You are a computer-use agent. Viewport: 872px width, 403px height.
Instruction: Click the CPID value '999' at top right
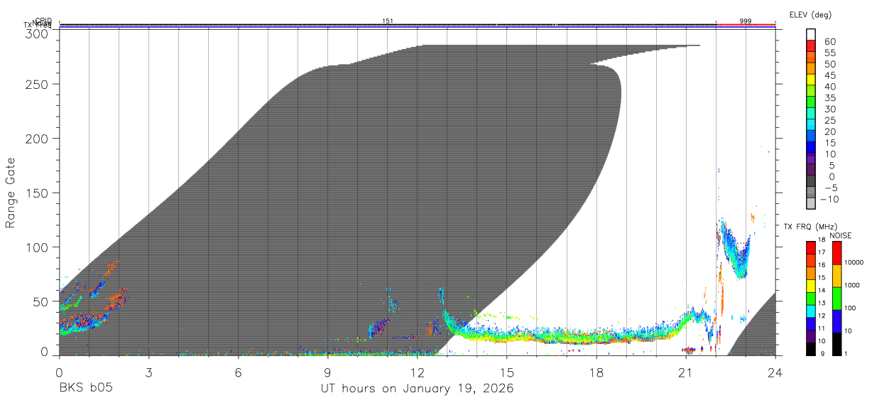746,21
